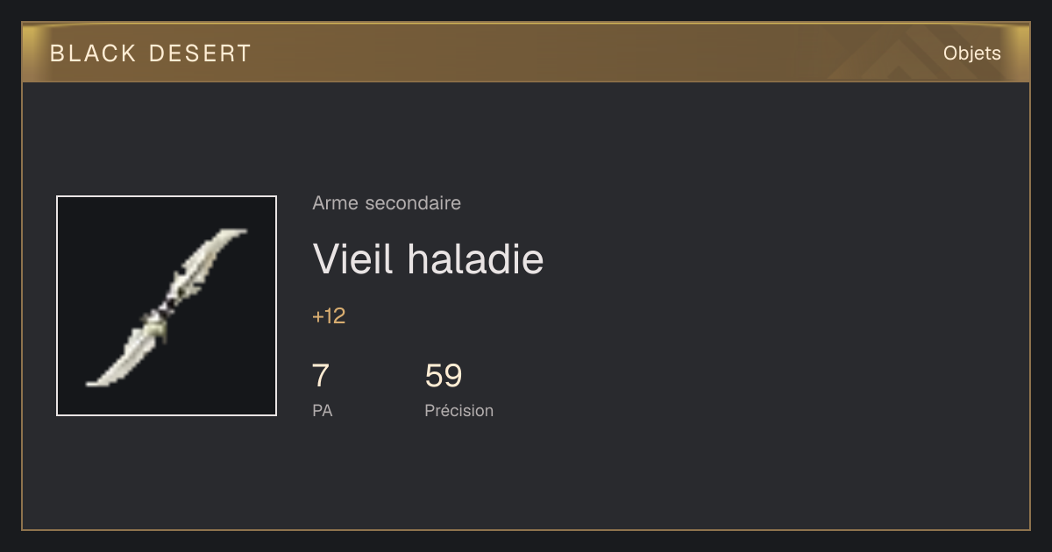The height and width of the screenshot is (552, 1052).
Task: Open the Objets link in header
Action: 971,53
